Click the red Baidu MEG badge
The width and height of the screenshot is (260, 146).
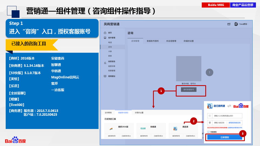216,5
